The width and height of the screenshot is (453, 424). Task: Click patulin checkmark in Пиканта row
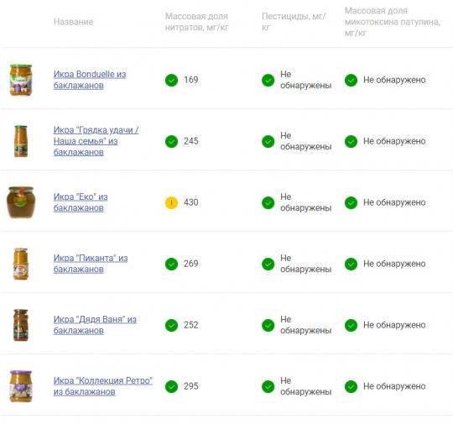(351, 264)
